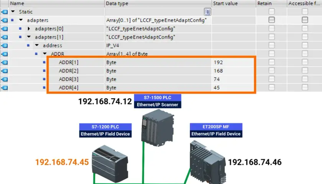This screenshot has width=322, height=184.
Task: Toggle Accessible checkbox for adapters row
Action: click(x=305, y=20)
